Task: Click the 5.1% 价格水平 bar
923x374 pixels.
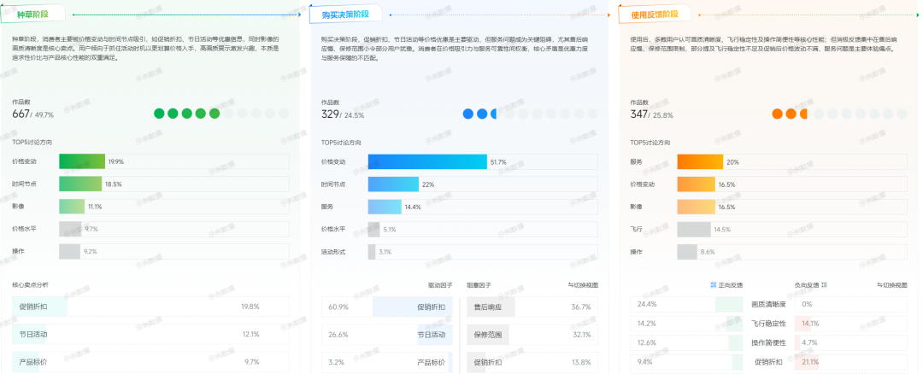Action: click(x=373, y=229)
